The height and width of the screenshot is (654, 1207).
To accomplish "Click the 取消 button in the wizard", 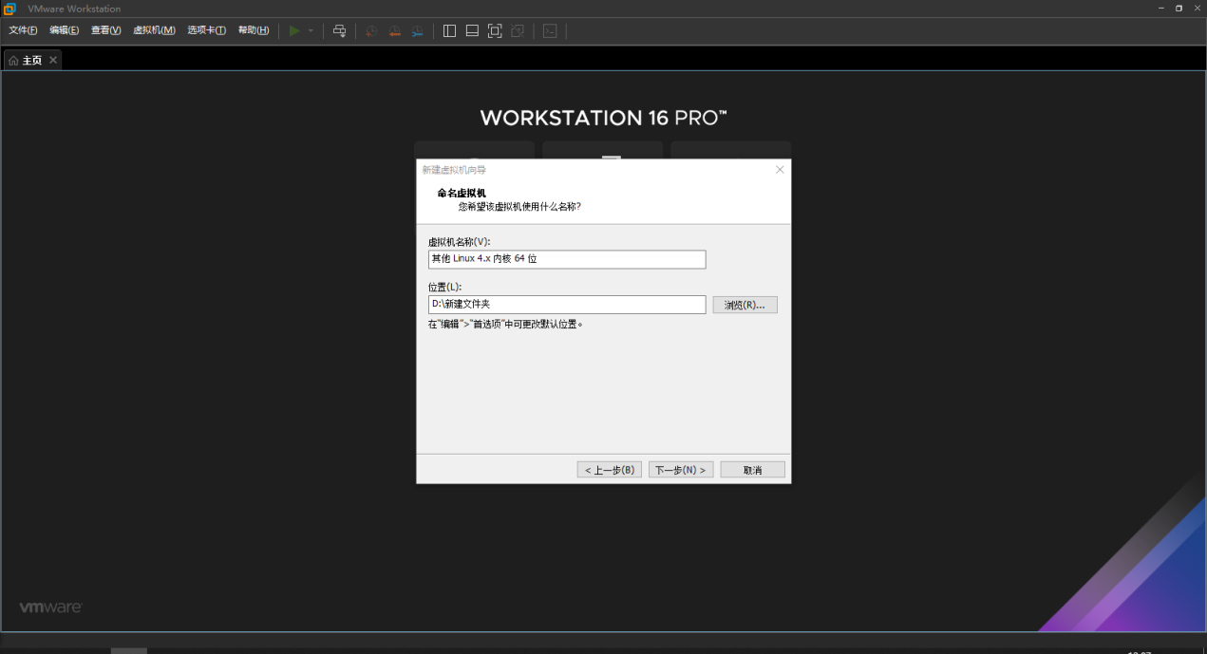I will pyautogui.click(x=753, y=470).
